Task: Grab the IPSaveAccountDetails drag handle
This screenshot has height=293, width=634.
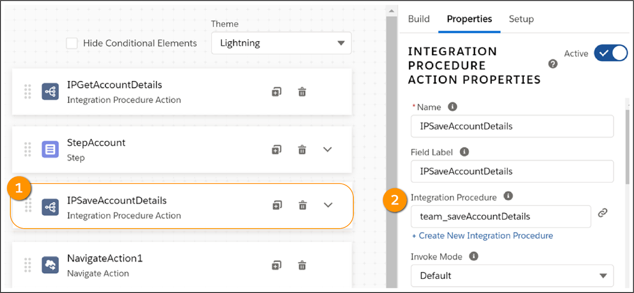Action: pyautogui.click(x=28, y=206)
